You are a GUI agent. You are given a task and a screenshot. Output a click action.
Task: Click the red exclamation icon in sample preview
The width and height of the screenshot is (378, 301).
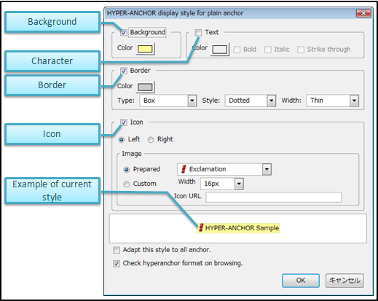[201, 227]
